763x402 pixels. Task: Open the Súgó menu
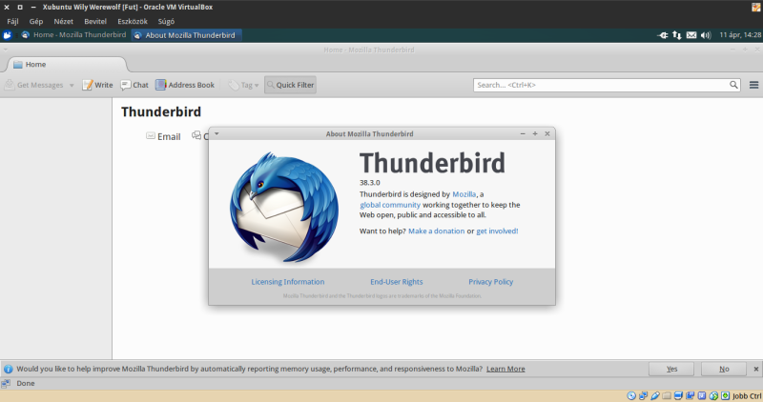[x=166, y=21]
